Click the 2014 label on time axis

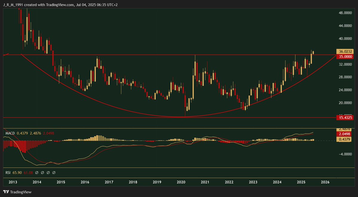coord(37,182)
